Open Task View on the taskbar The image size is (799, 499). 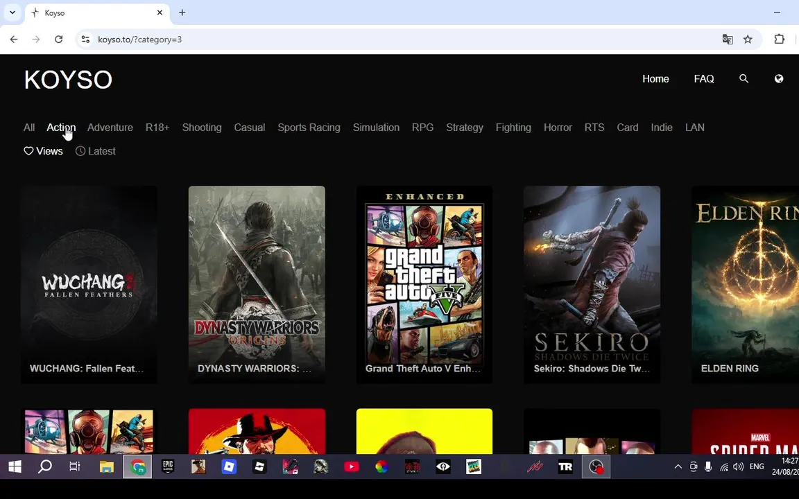click(75, 466)
